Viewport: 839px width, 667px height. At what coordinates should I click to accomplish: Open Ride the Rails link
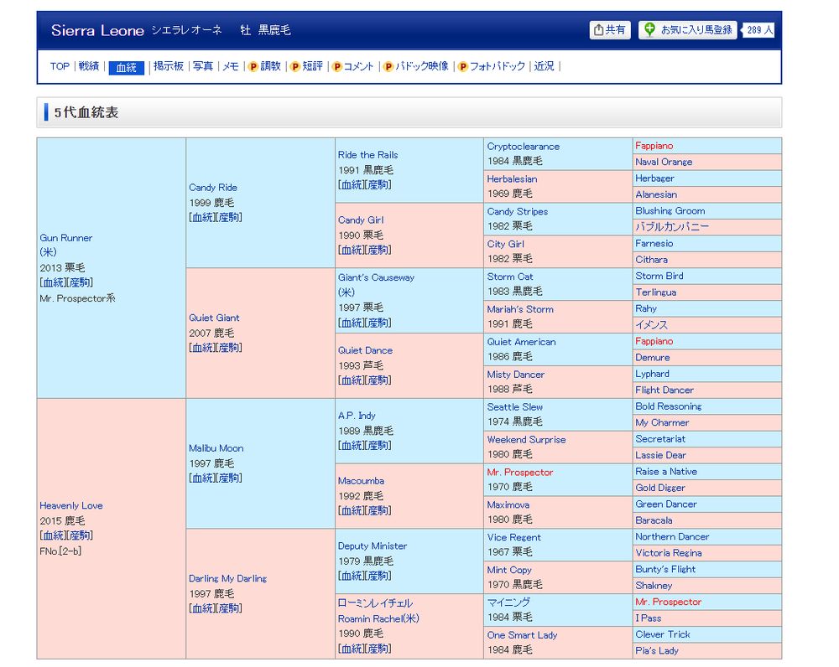click(368, 155)
